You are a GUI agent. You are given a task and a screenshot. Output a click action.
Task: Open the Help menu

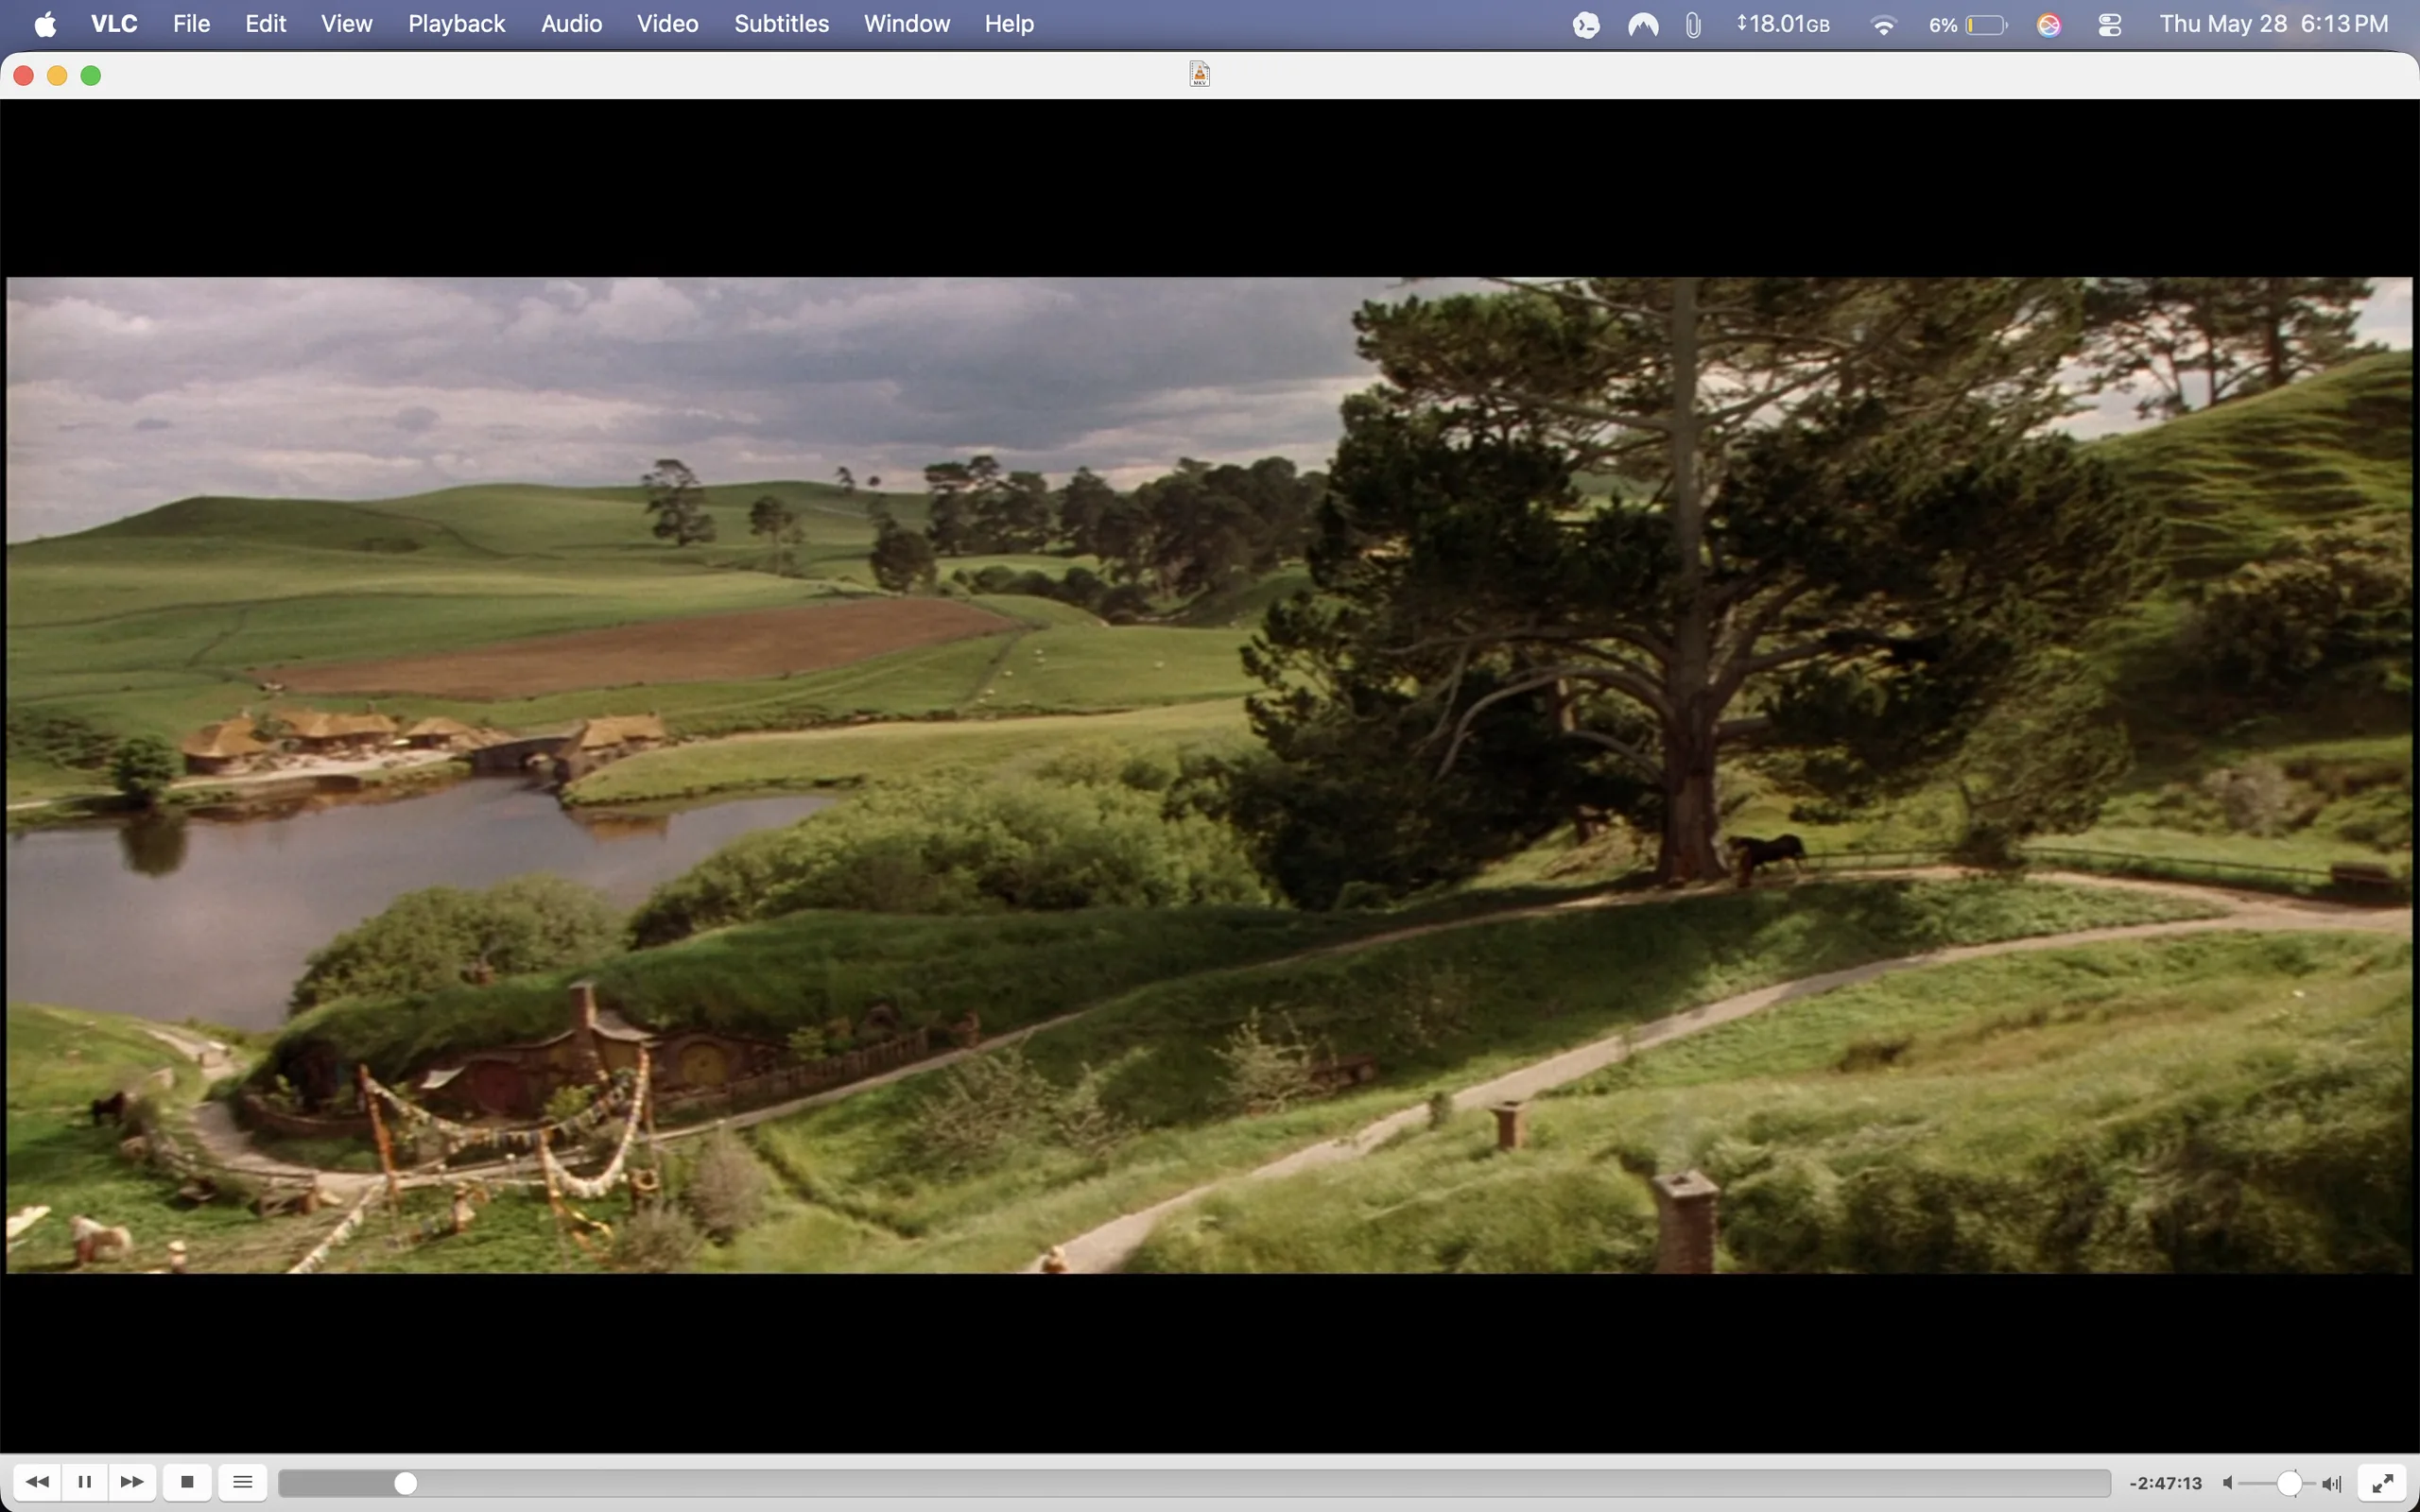click(x=1009, y=24)
